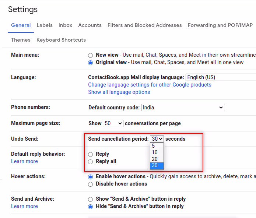Open the Default country code dropdown
The height and width of the screenshot is (218, 256).
[183, 108]
